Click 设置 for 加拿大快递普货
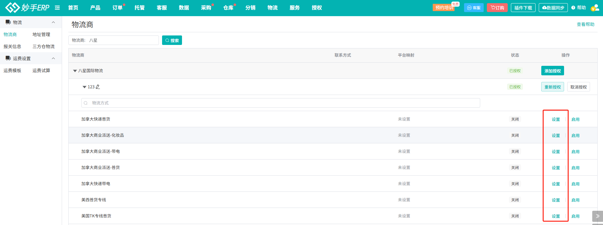The width and height of the screenshot is (603, 225). click(556, 119)
